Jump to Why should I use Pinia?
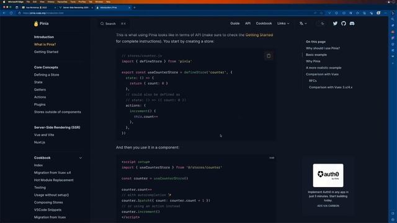397x223 pixels. [x=323, y=48]
